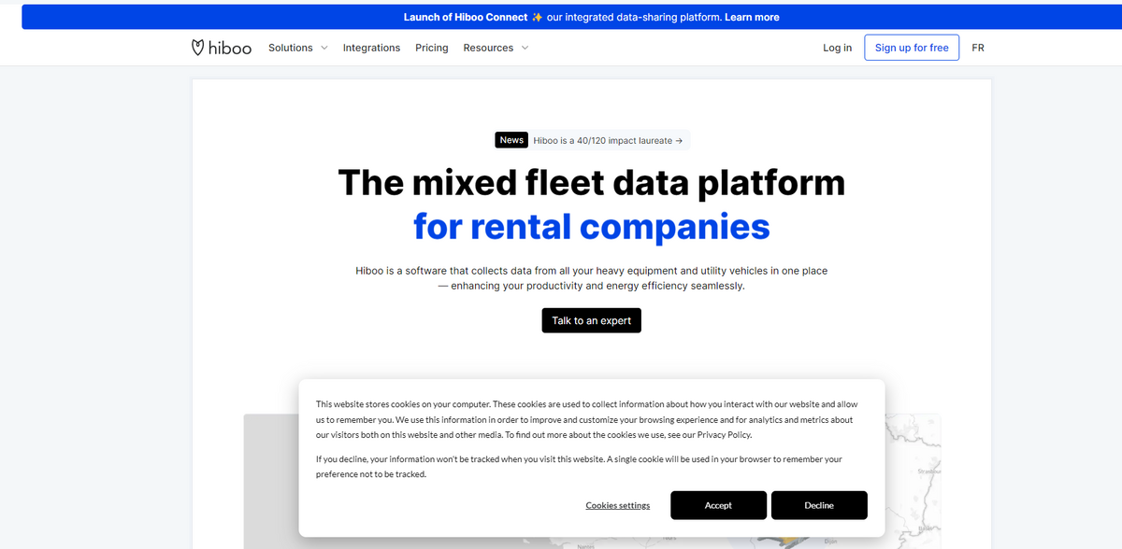1122x549 pixels.
Task: Click the Log in link
Action: (x=837, y=48)
